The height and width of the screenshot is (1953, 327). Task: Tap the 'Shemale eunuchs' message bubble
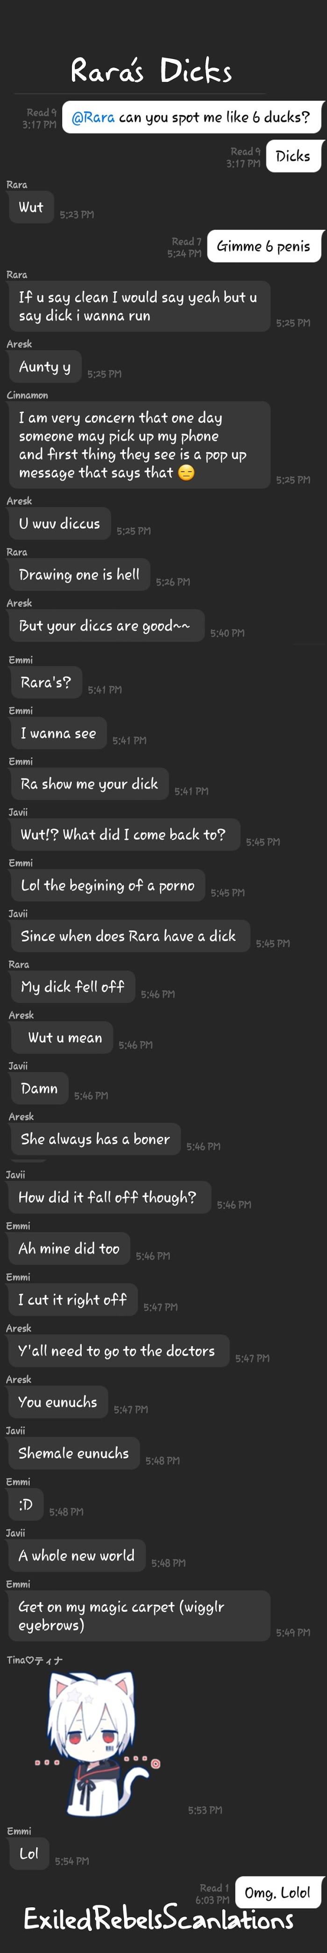pos(73,1453)
